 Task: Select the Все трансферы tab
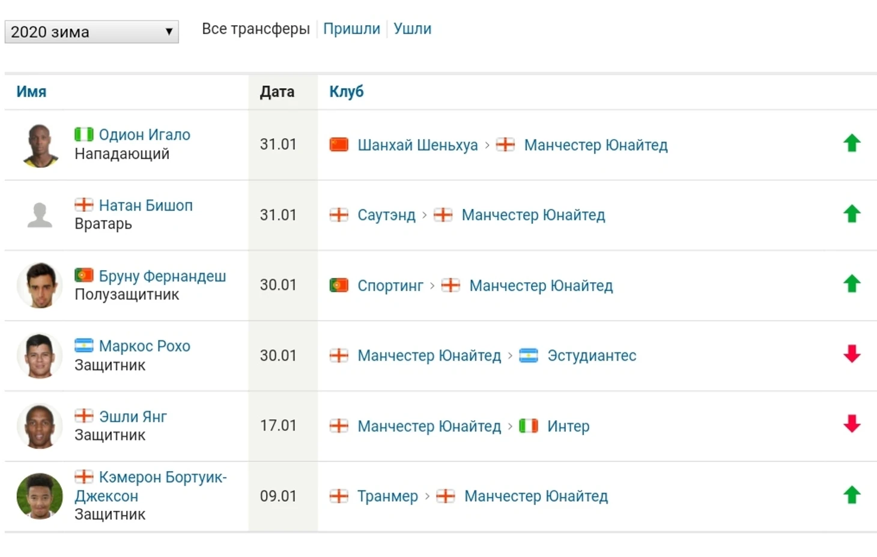coord(255,29)
